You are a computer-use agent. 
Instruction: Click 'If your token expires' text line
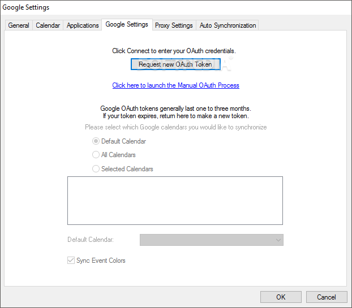(176, 116)
